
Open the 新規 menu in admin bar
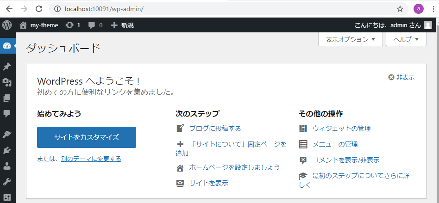click(x=123, y=25)
